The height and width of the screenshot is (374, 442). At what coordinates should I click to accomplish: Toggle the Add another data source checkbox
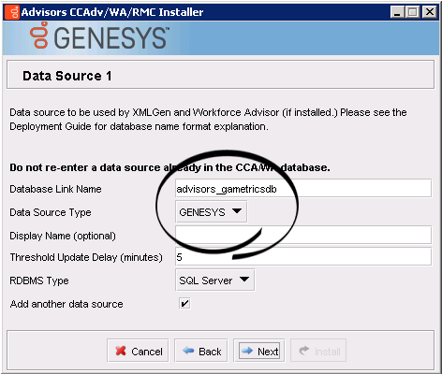(x=184, y=303)
